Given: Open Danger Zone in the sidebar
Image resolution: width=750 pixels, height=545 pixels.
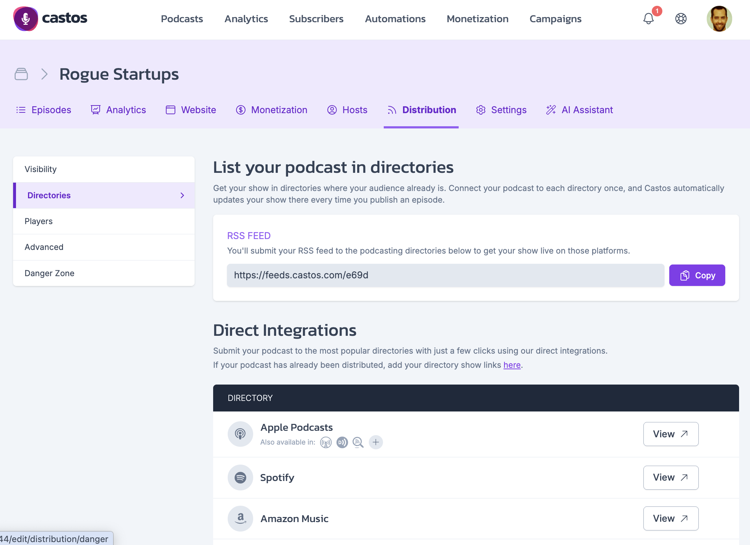Looking at the screenshot, I should pyautogui.click(x=104, y=273).
